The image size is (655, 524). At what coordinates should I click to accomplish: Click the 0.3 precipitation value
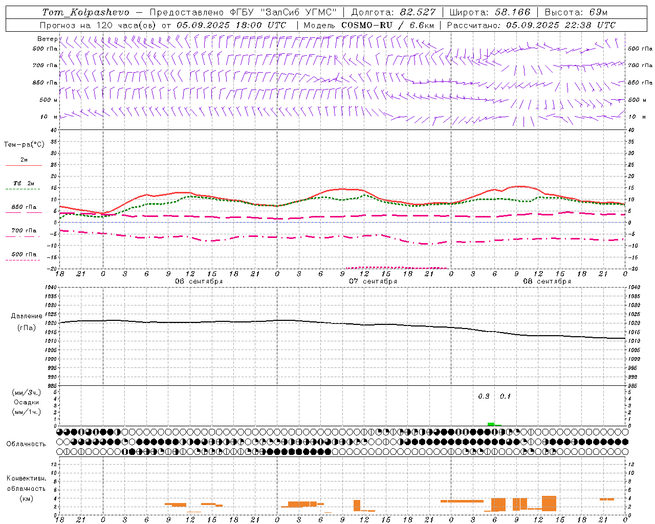[484, 397]
